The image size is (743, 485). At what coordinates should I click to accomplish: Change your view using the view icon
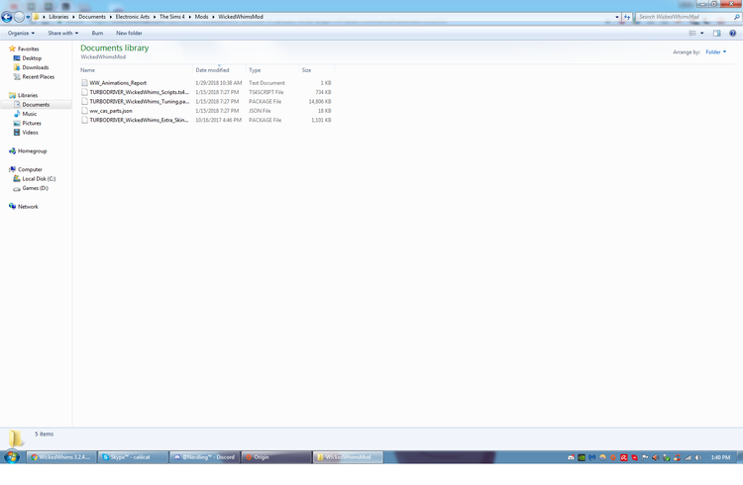tap(692, 33)
